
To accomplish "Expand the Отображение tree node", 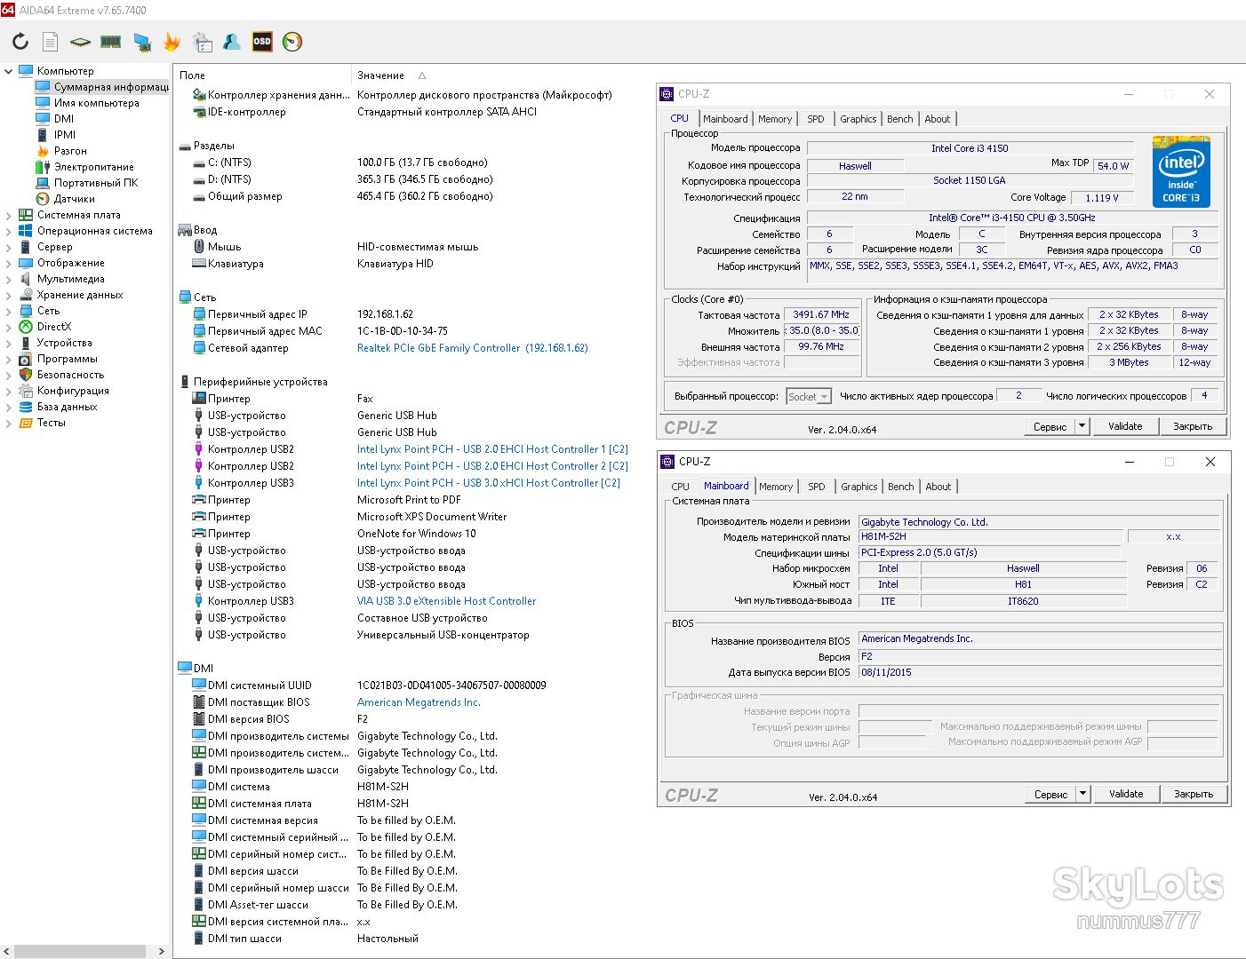I will click(9, 263).
